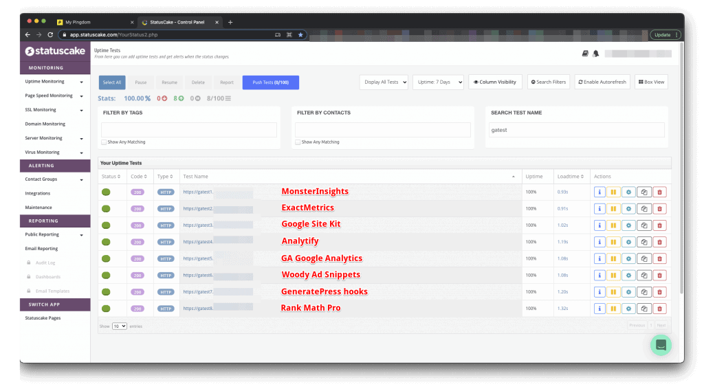
Task: Tick Show Any Matching under Filter By Tags
Action: (104, 142)
